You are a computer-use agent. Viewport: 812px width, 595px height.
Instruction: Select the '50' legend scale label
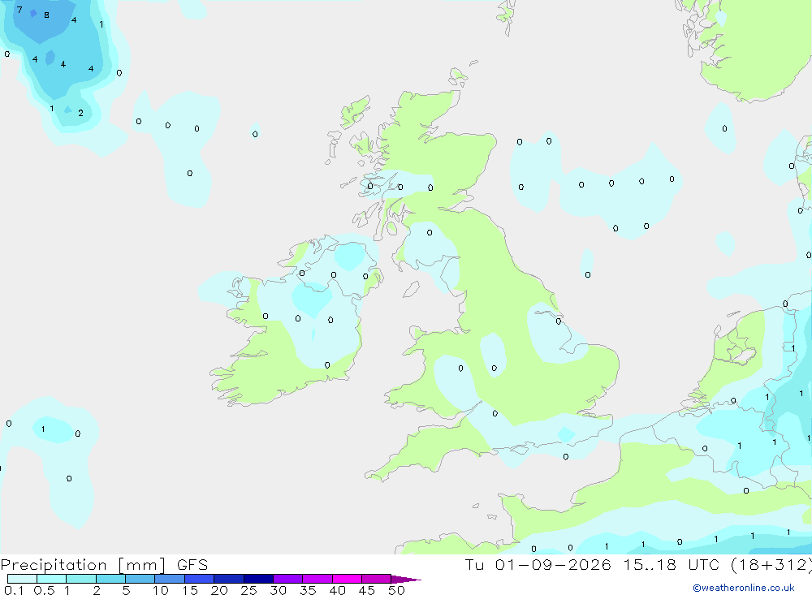pyautogui.click(x=396, y=590)
